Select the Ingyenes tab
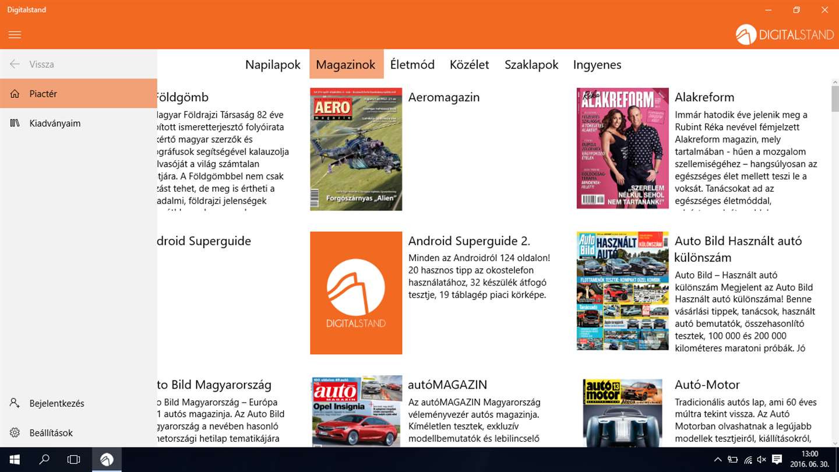The height and width of the screenshot is (472, 839). [597, 64]
